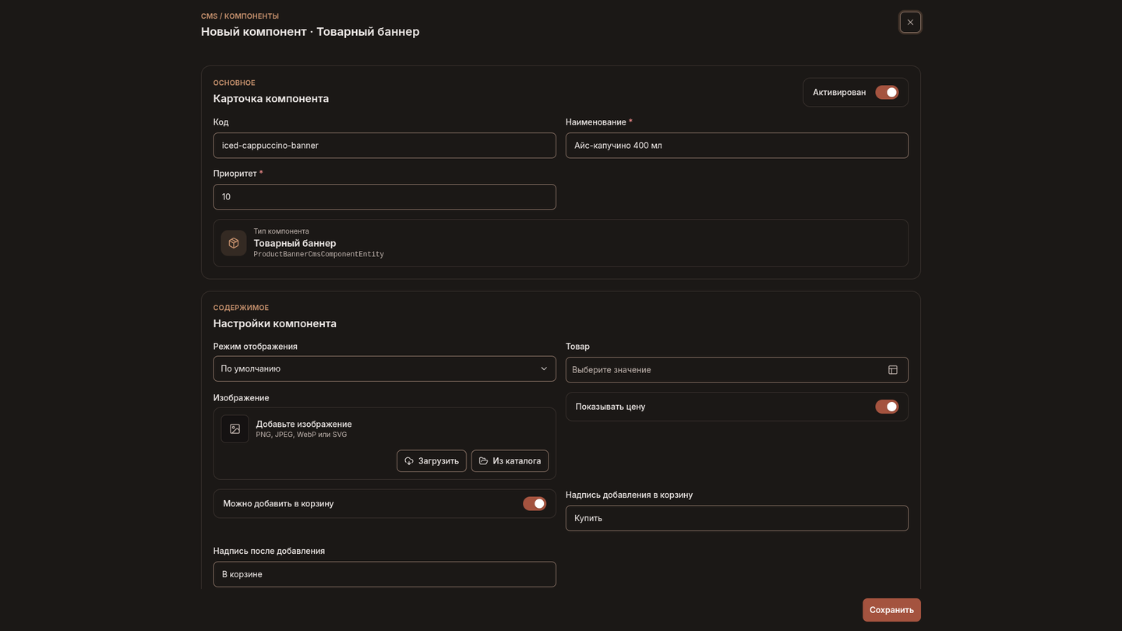Click the image placeholder icon

(235, 429)
